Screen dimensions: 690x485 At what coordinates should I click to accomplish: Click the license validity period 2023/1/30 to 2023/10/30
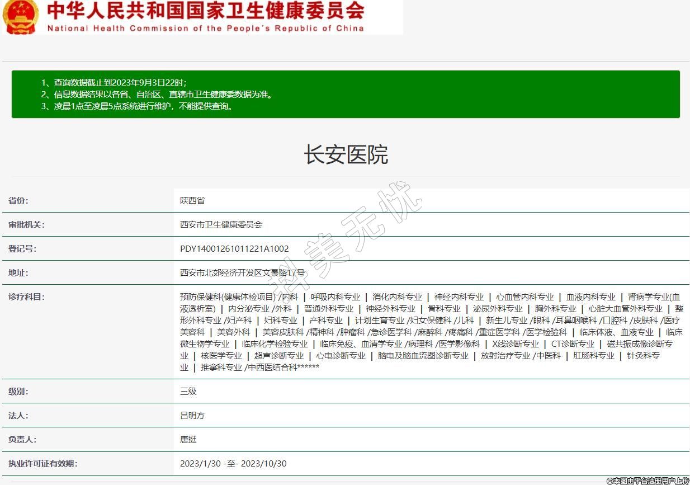[233, 464]
